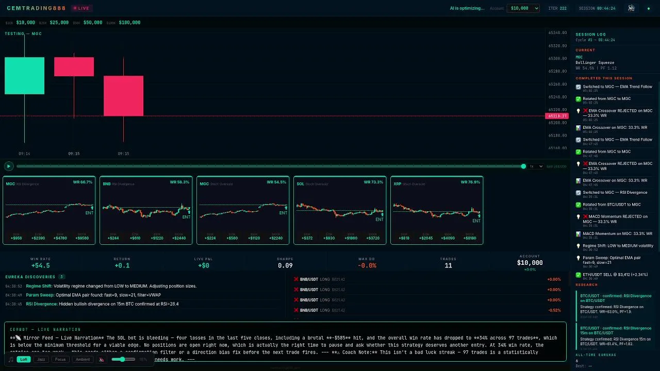Open the XRP Stoch Oversold strategy card
This screenshot has width=660, height=371.
(x=437, y=210)
